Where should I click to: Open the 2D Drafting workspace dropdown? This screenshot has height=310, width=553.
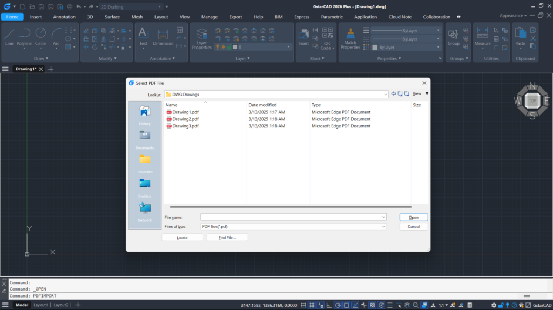click(x=160, y=6)
